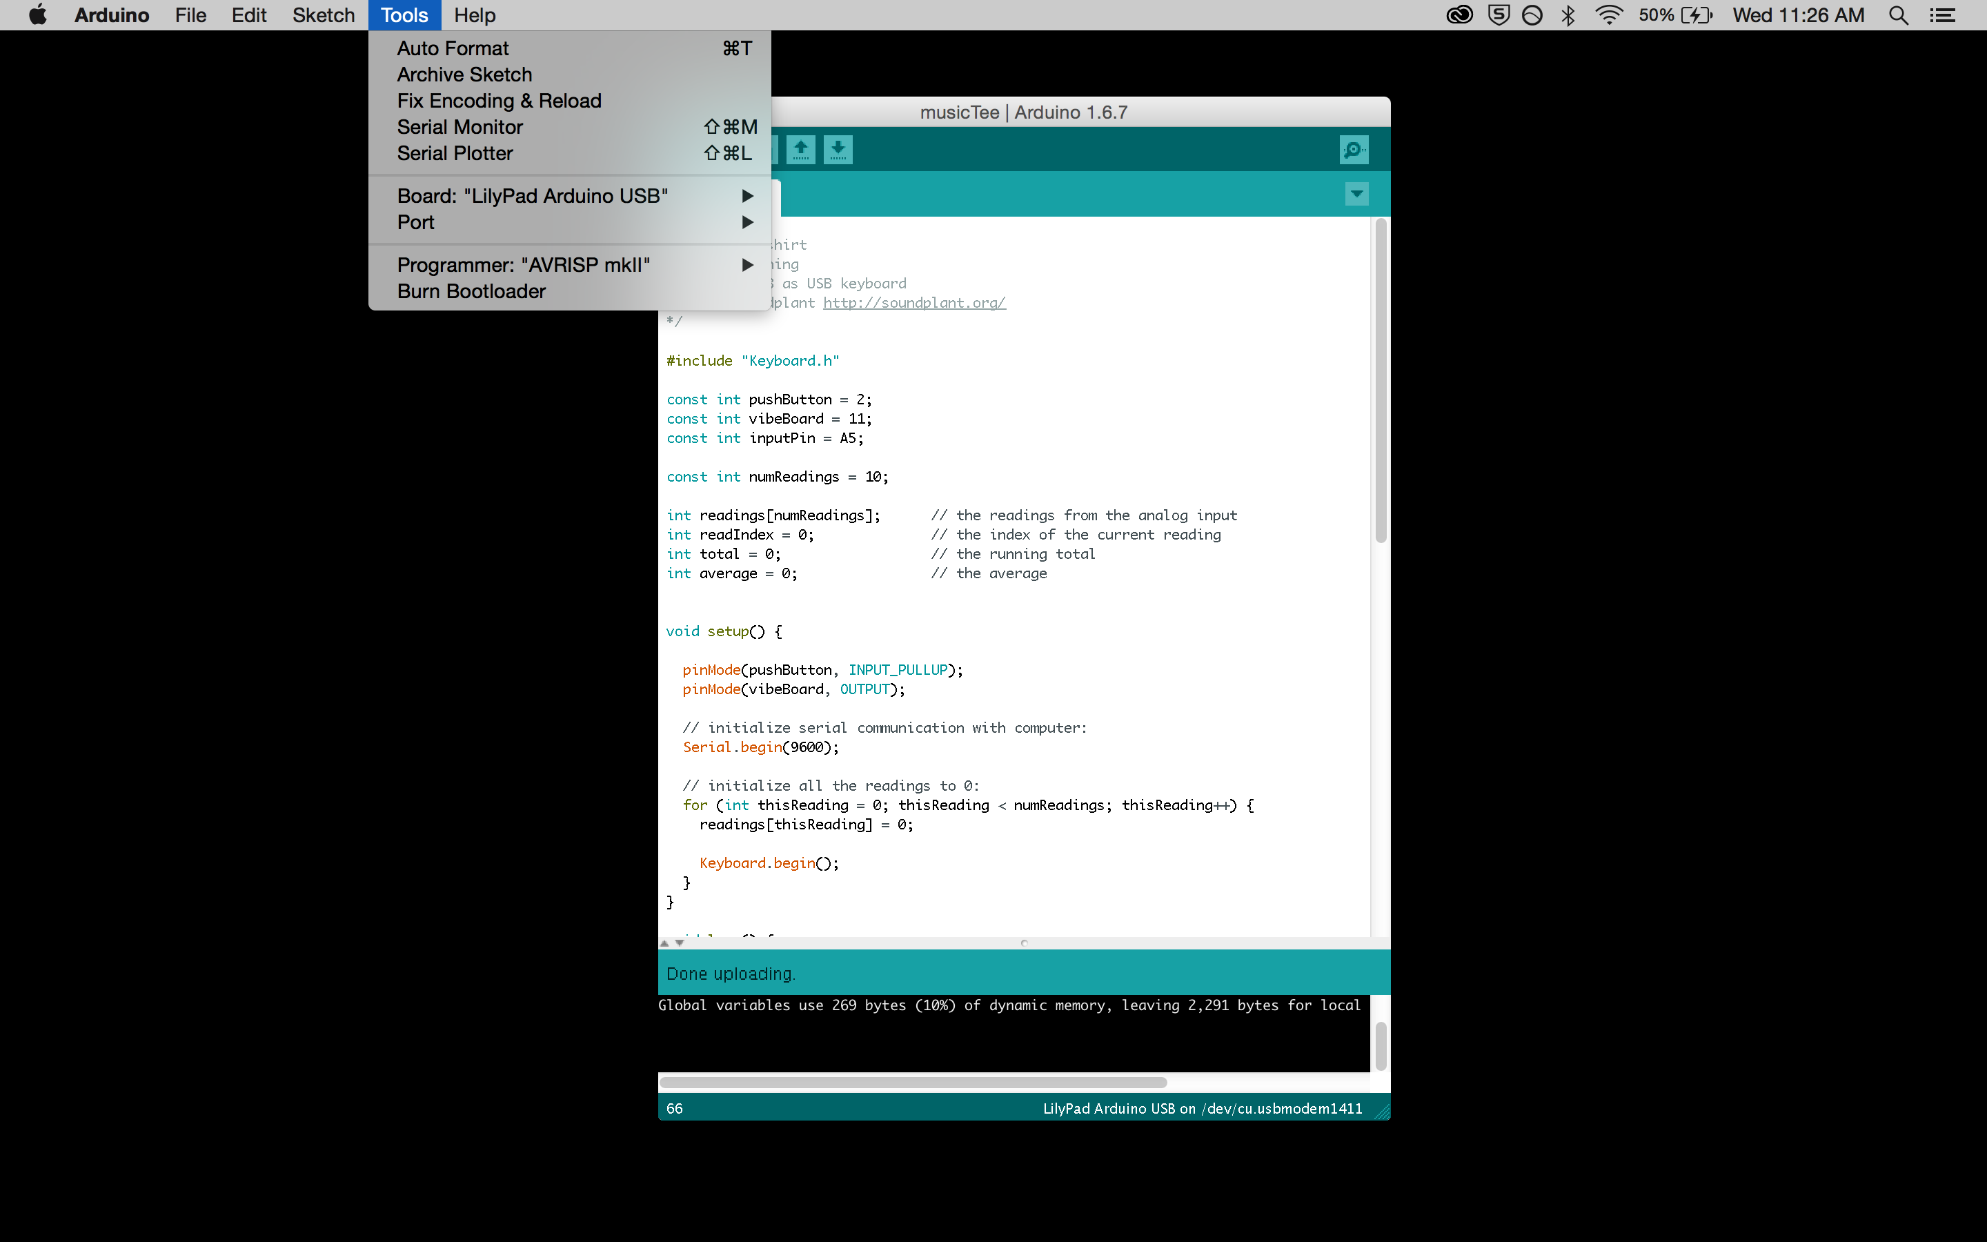Open the Creative Cloud menu bar icon
The height and width of the screenshot is (1242, 1987).
coord(1459,14)
